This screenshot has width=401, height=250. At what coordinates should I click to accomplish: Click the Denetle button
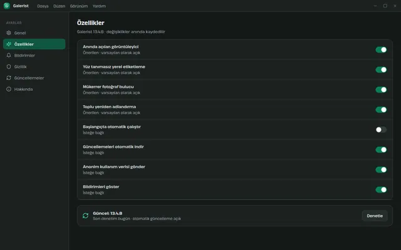[375, 216]
